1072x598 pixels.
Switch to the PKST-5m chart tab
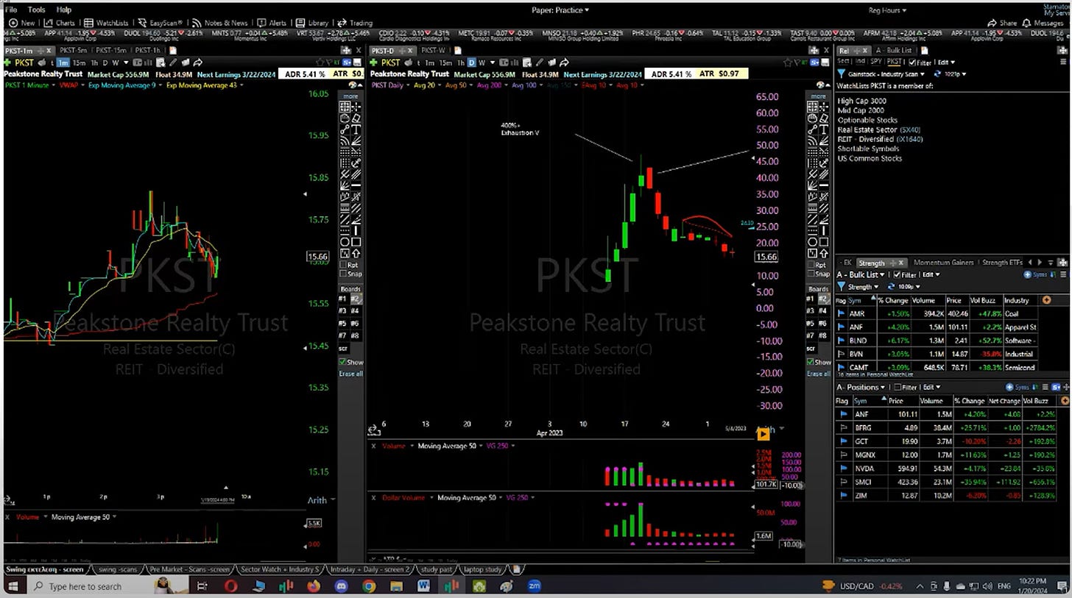click(x=73, y=50)
